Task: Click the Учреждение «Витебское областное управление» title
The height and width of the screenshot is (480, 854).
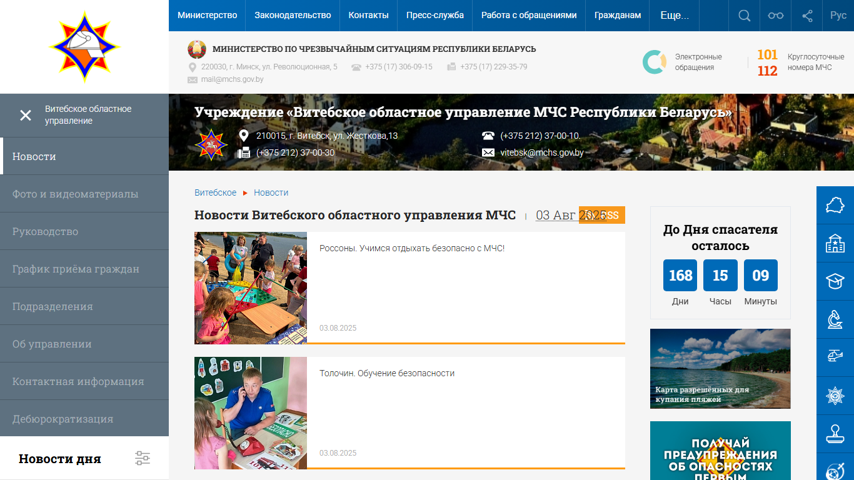Action: pyautogui.click(x=463, y=112)
